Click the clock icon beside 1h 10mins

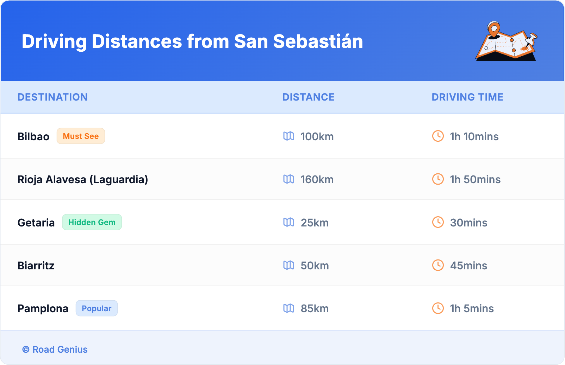(438, 136)
